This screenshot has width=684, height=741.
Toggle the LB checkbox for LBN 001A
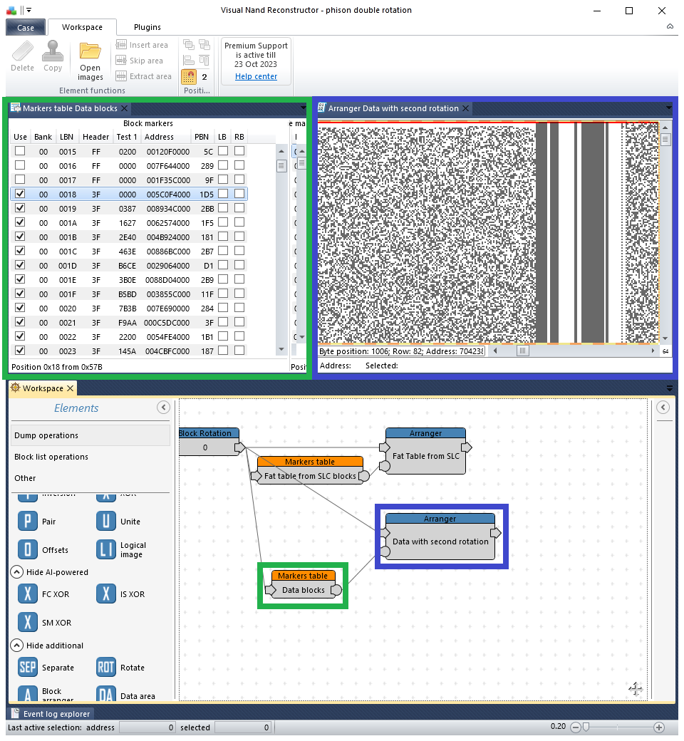[x=223, y=222]
